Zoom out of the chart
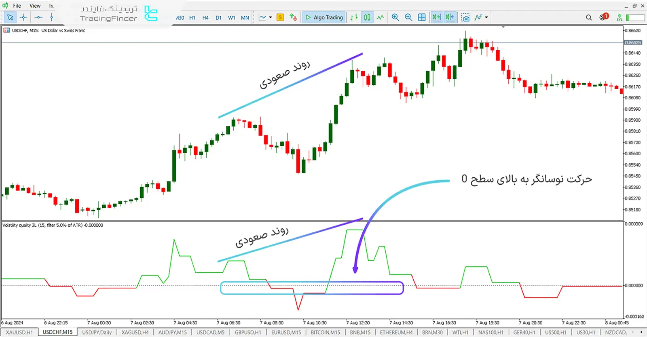 pos(408,17)
